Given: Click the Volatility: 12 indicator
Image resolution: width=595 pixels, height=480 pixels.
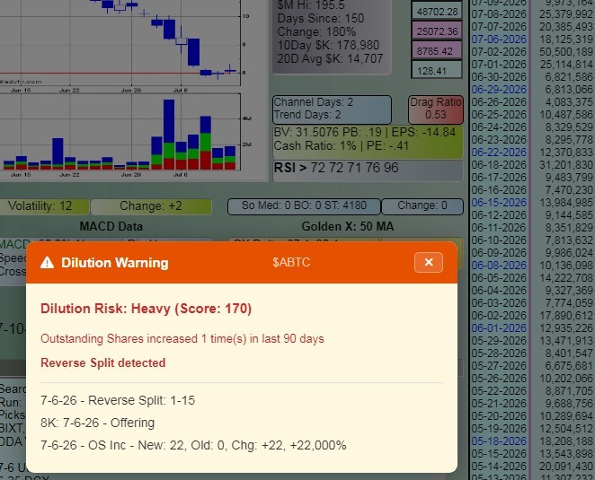Looking at the screenshot, I should [x=42, y=206].
